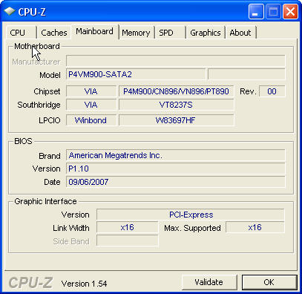Click the Link Width label
Screen dimensions: 302x294
(x=71, y=228)
